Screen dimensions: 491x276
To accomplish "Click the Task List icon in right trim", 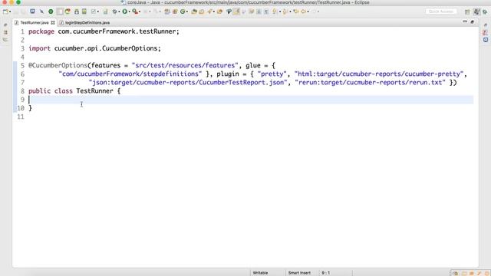I will (486, 32).
